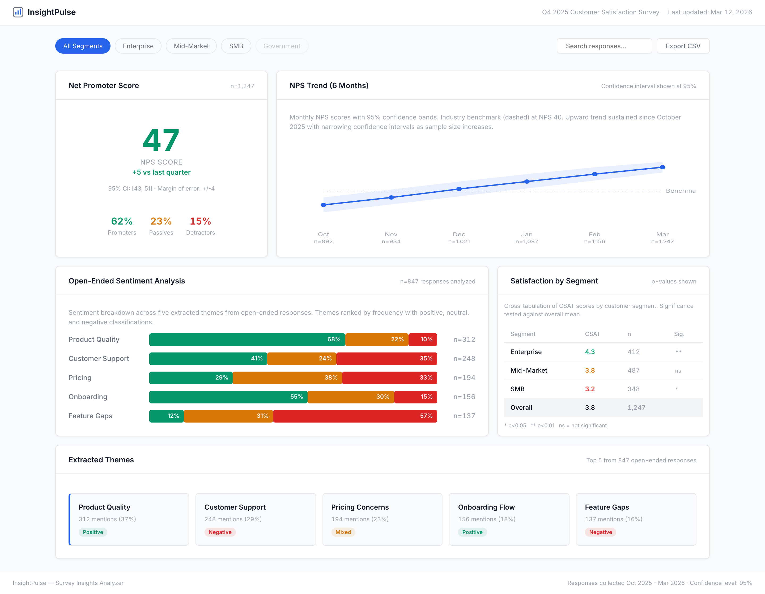765x594 pixels.
Task: Expand the Feature Gaps theme card
Action: point(636,519)
